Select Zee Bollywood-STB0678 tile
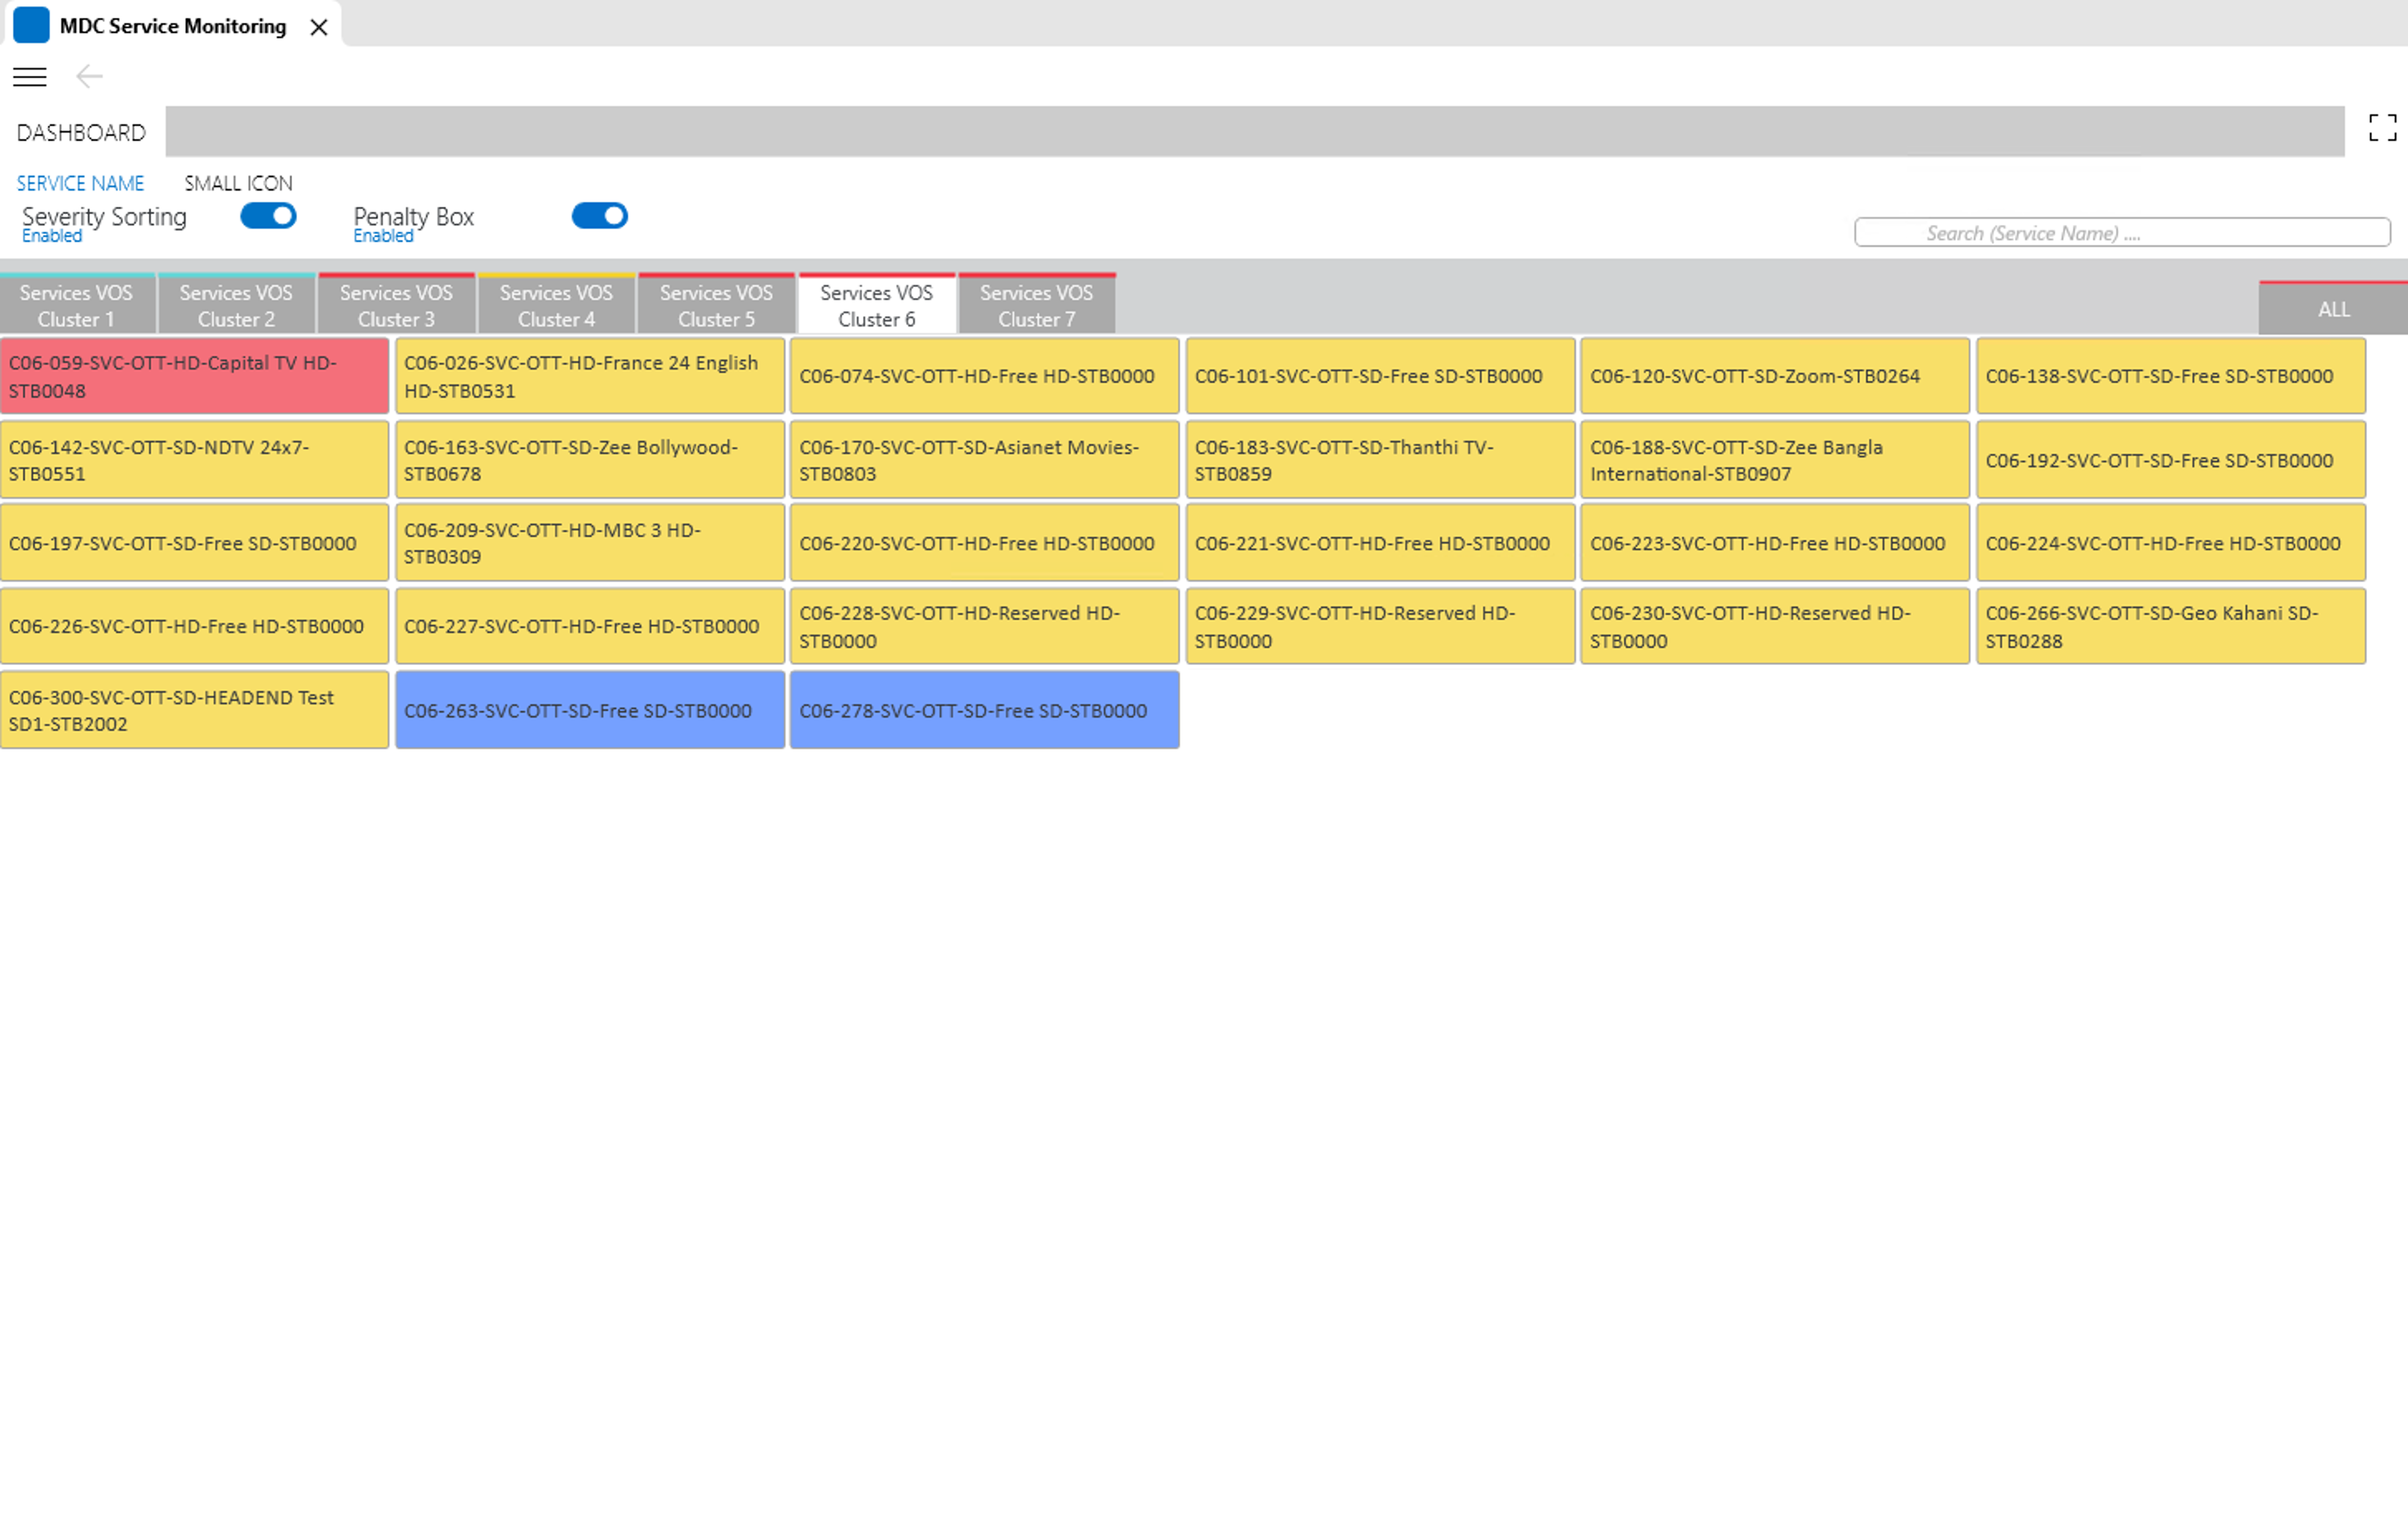2408x1513 pixels. 590,460
